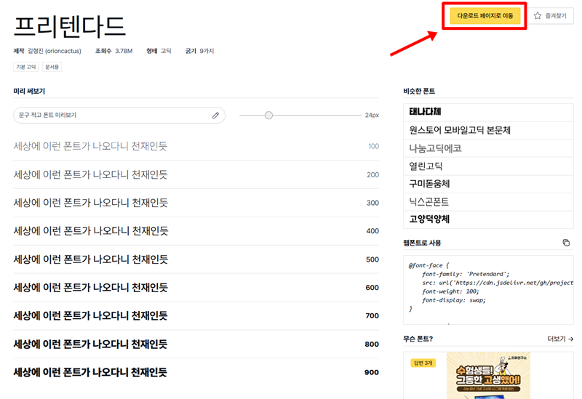The height and width of the screenshot is (399, 582).
Task: Open similar font 고양덕양체
Action: coord(488,219)
